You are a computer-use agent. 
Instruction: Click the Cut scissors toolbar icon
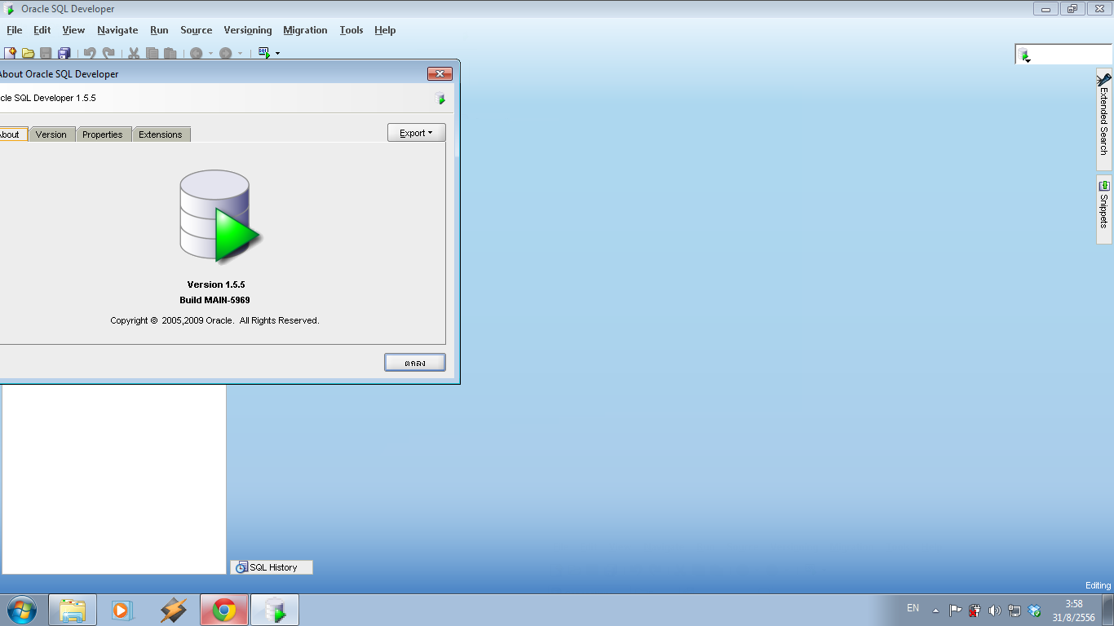click(x=134, y=53)
